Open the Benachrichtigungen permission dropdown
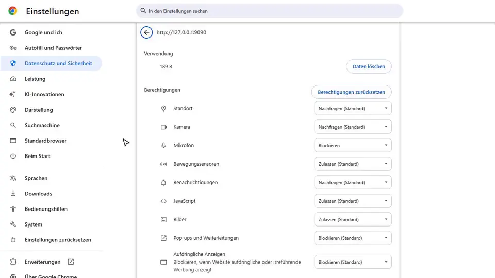Image resolution: width=495 pixels, height=278 pixels. (x=353, y=182)
